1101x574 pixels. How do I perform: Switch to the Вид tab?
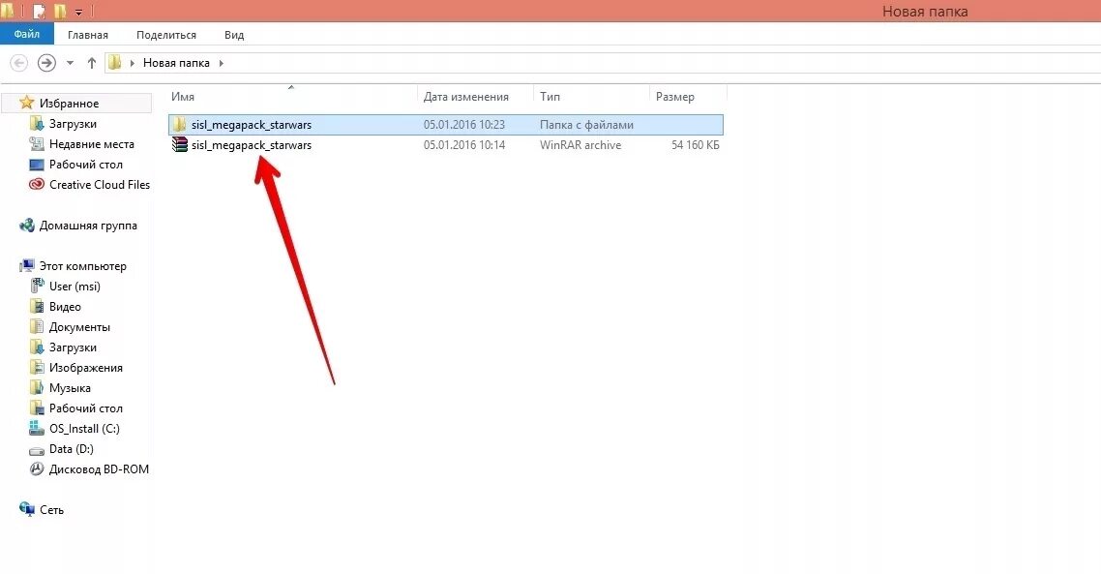234,35
